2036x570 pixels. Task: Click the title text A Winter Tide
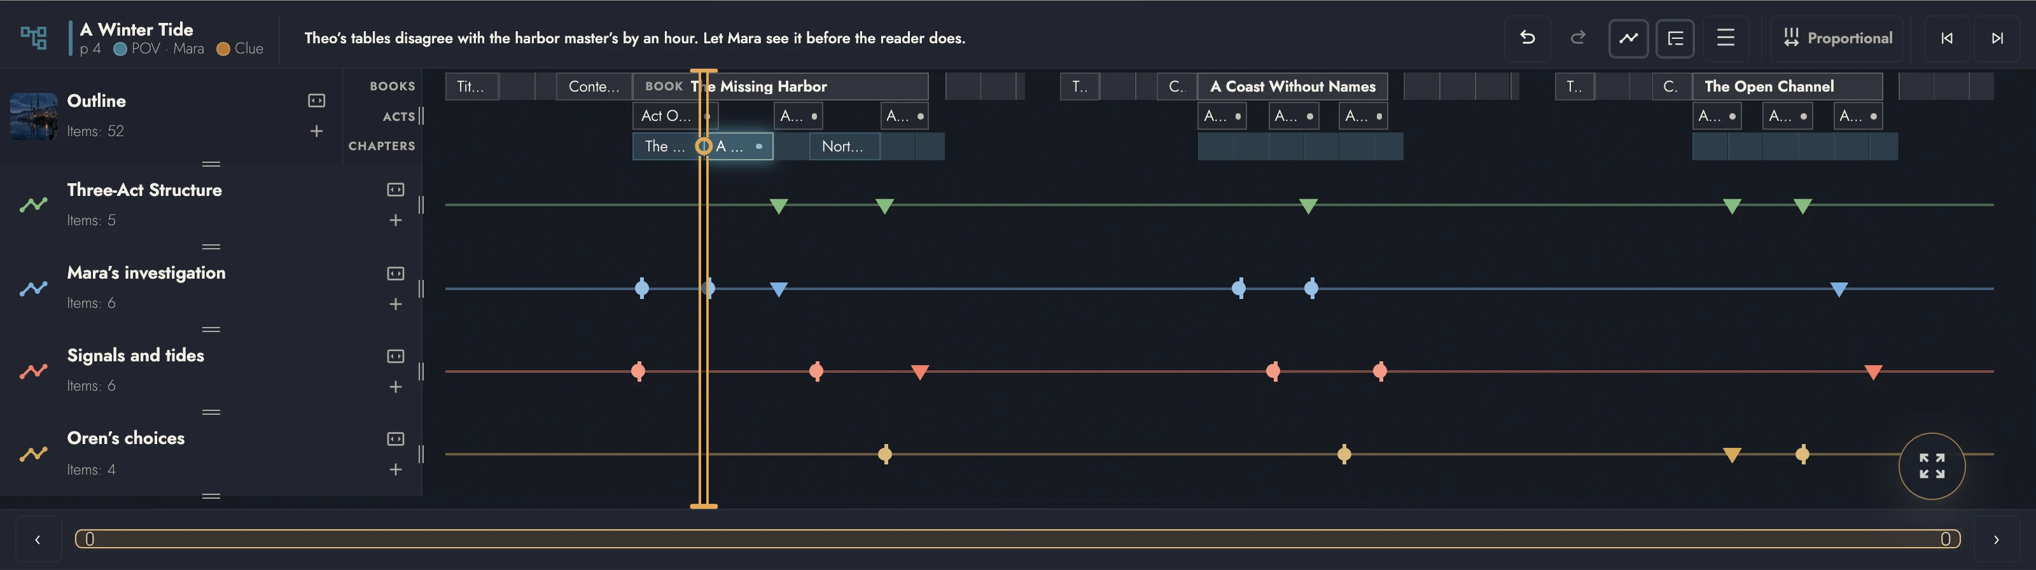point(137,29)
